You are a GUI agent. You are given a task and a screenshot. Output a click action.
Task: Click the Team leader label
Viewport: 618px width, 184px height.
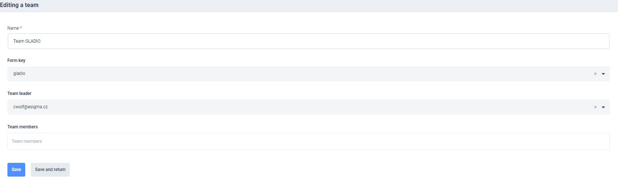click(x=19, y=93)
